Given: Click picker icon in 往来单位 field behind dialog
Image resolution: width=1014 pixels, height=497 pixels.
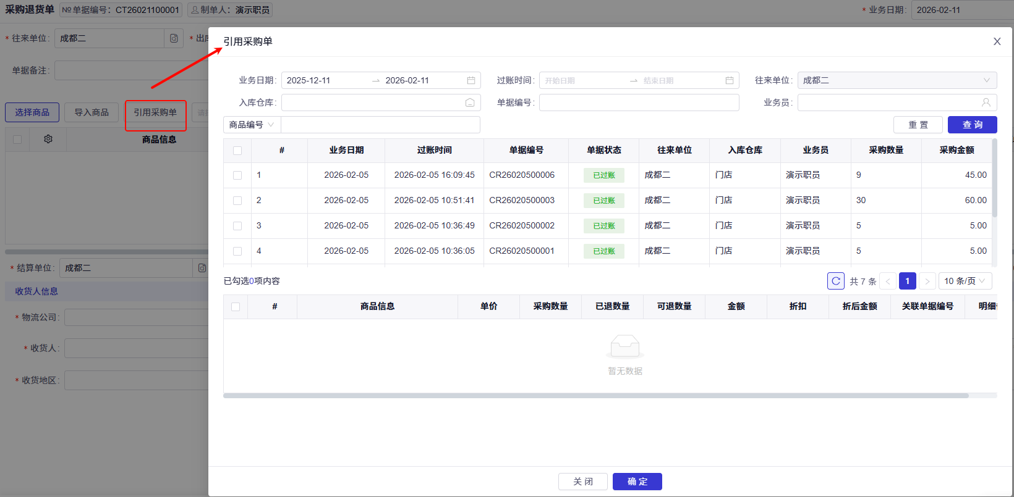Looking at the screenshot, I should click(174, 38).
